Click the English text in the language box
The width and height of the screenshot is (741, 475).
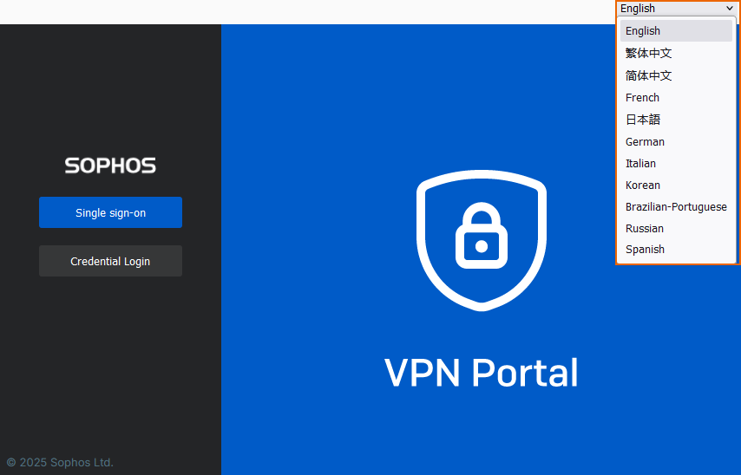point(638,9)
